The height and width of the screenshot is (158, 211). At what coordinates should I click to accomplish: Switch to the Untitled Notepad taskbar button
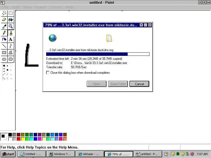32,154
